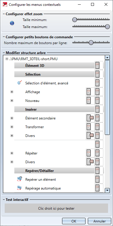Click the Taille maximum slider handle
The image size is (113, 226).
[107, 27]
